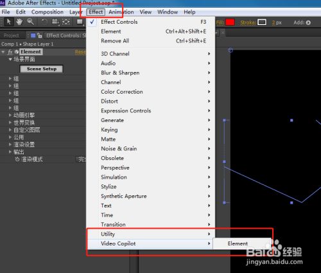Select the Zoom magnifier tool
321x273 pixels.
pos(31,22)
